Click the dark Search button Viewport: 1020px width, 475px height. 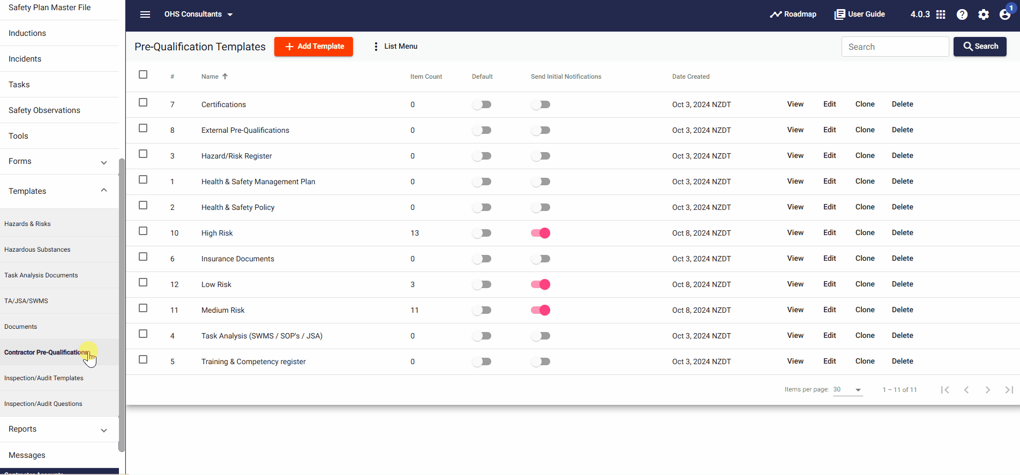980,47
